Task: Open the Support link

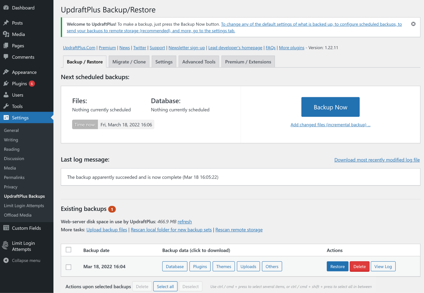Action: click(157, 48)
